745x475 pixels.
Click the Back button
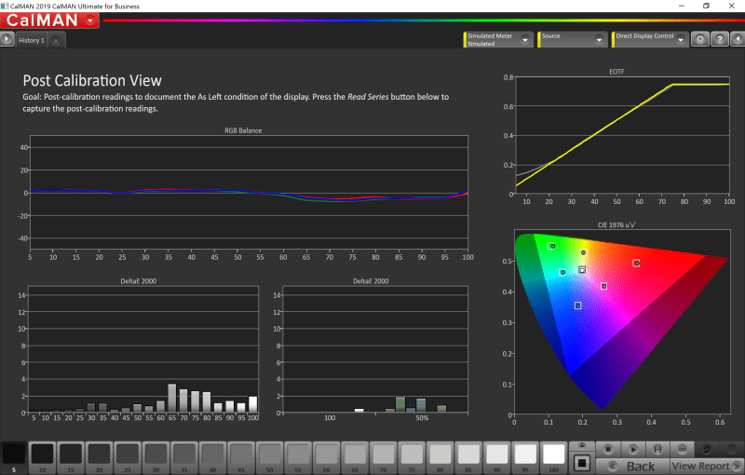click(633, 465)
